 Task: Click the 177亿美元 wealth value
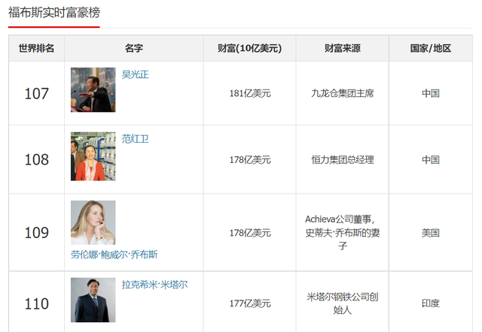click(250, 303)
